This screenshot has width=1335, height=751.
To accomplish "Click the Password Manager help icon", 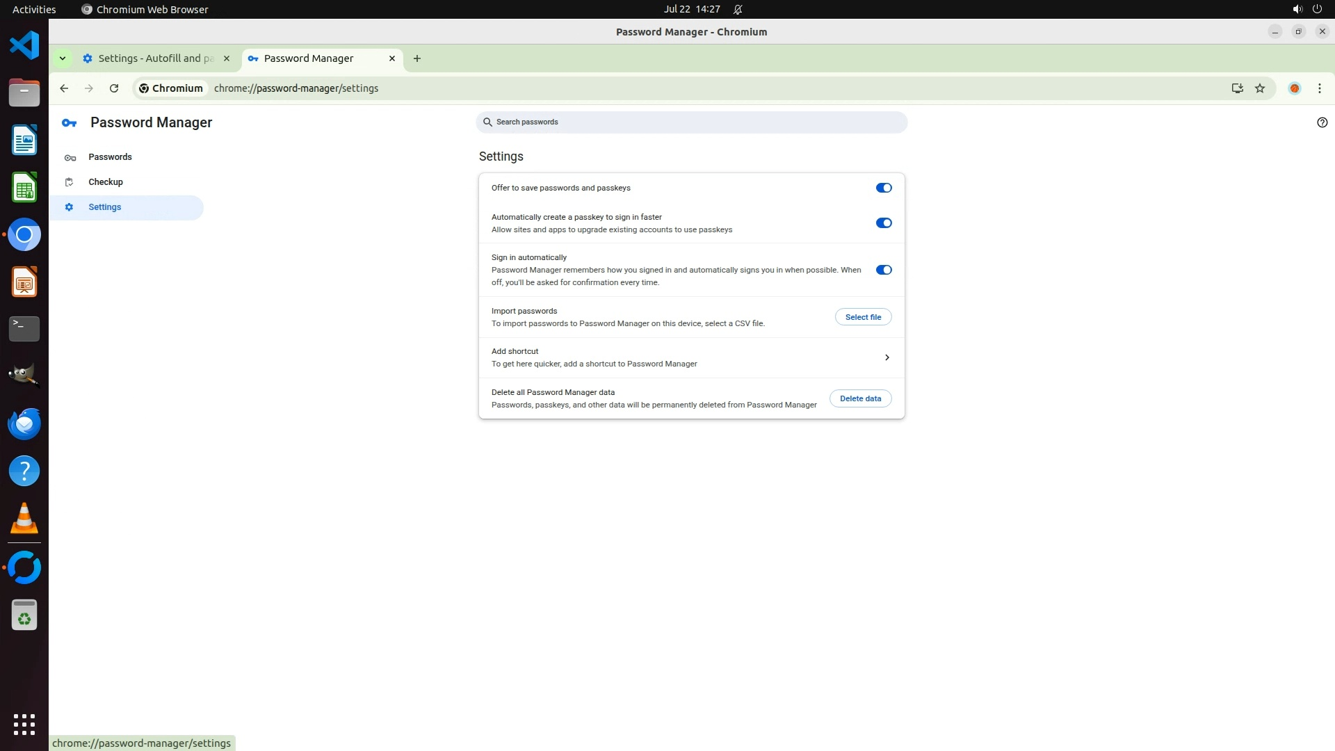I will tap(1322, 122).
